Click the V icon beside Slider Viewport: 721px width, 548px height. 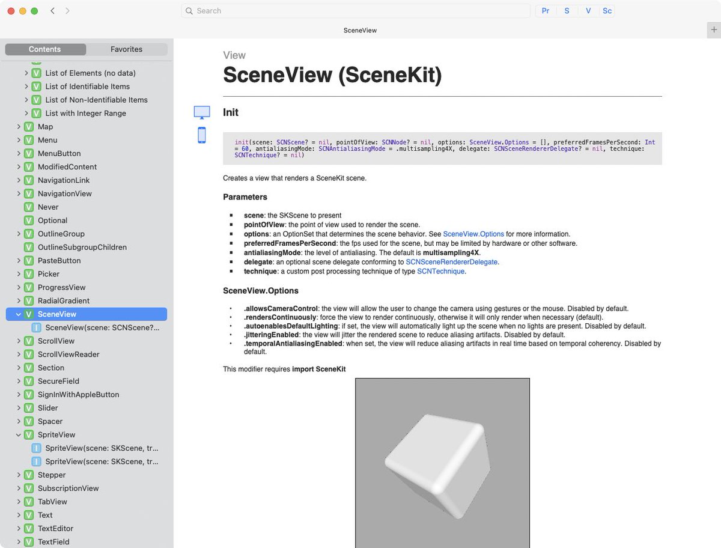coord(28,408)
